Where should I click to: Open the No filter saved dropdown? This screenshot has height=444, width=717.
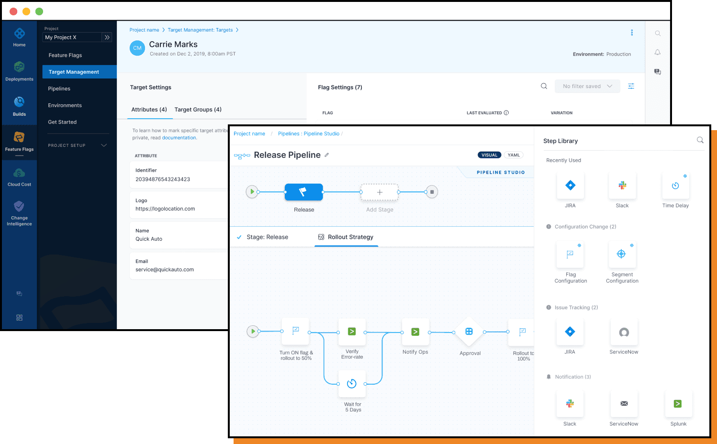(x=587, y=86)
